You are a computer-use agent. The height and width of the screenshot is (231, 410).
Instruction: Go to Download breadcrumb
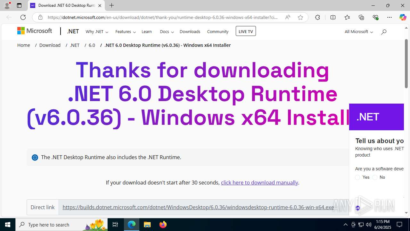[50, 45]
